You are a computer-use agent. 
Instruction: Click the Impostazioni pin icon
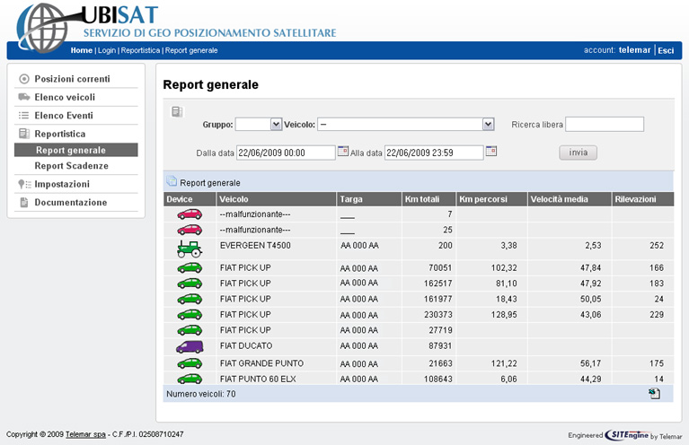[23, 184]
